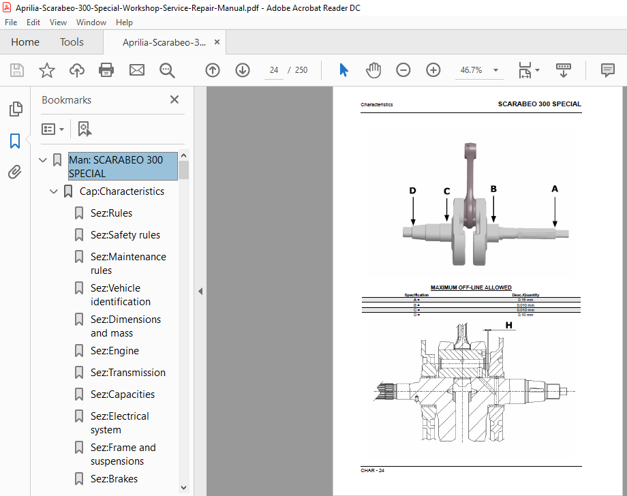Jump to Sez:Rules bookmark
The image size is (627, 496).
tap(111, 213)
